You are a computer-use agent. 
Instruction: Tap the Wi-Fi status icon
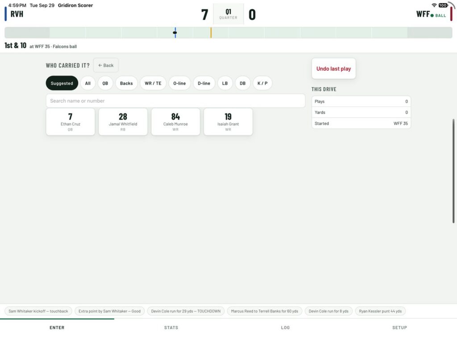[434, 5]
